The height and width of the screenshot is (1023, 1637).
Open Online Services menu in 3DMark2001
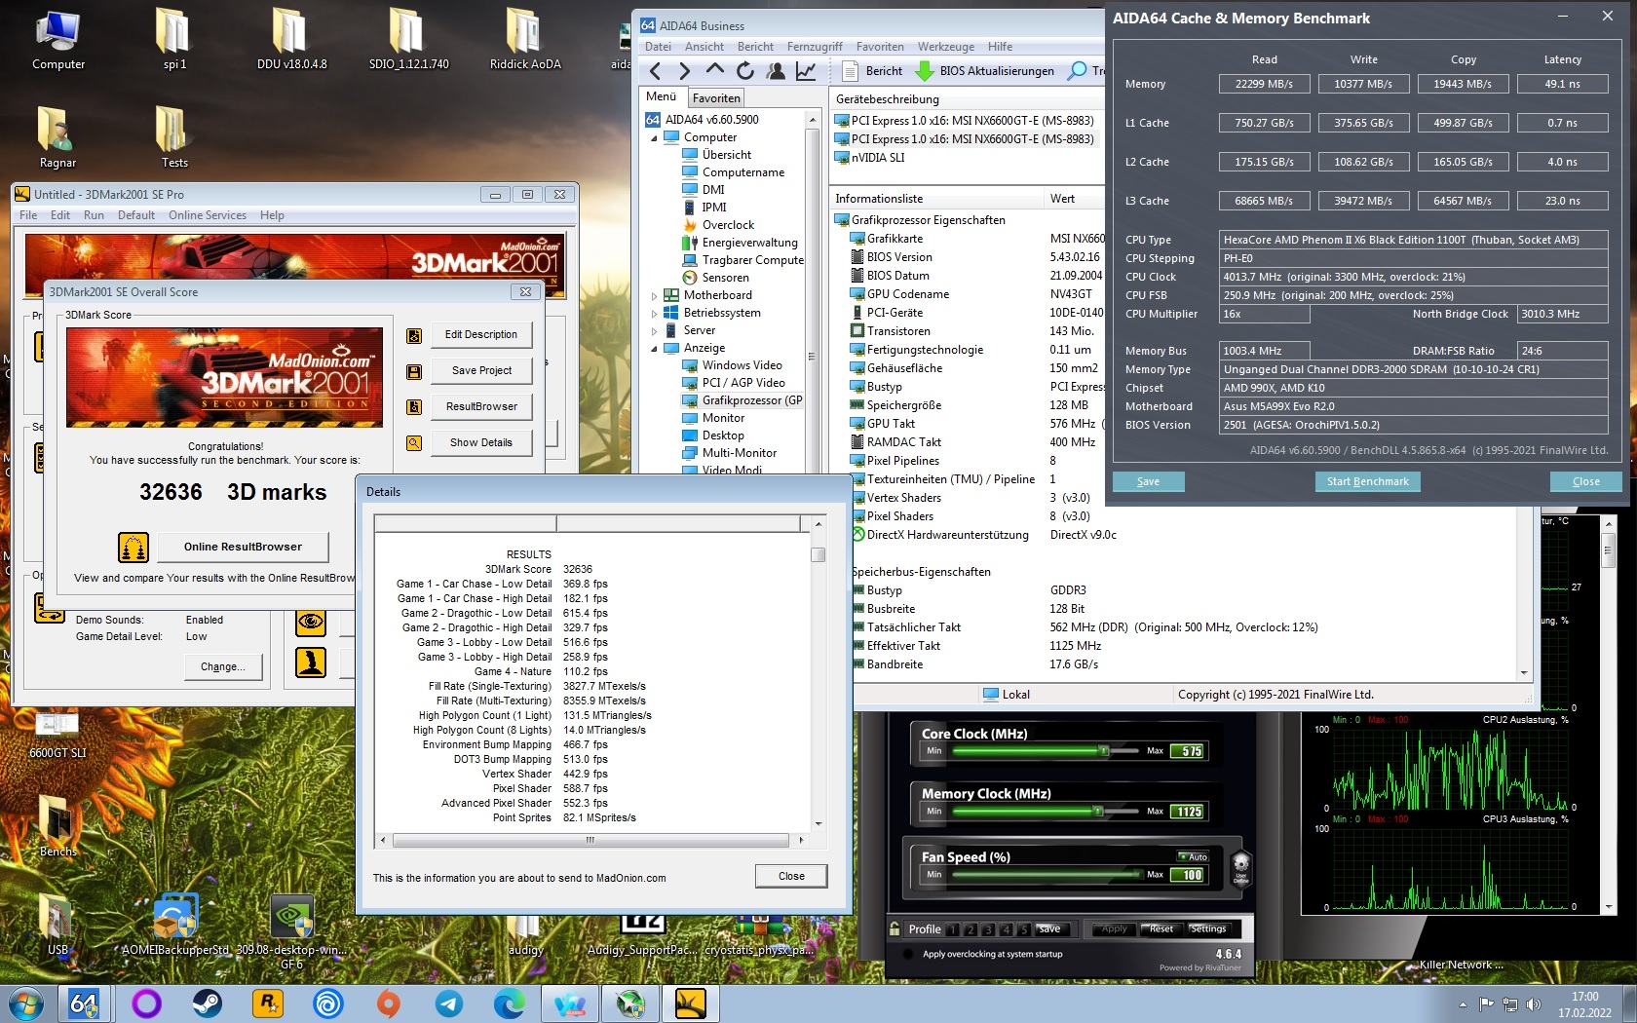click(208, 215)
